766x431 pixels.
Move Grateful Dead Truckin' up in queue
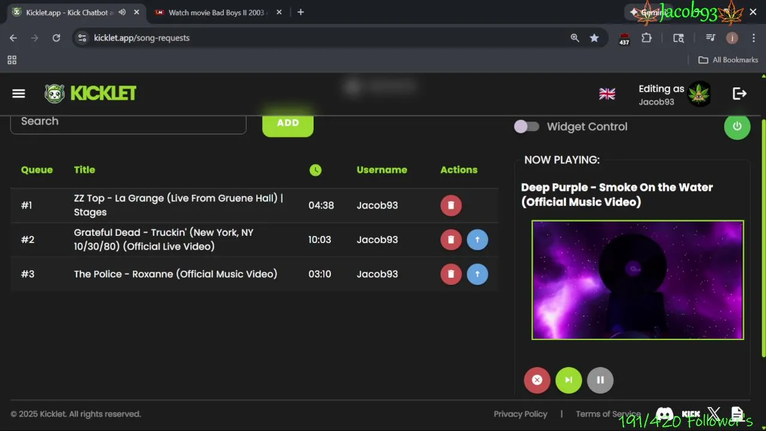[477, 239]
